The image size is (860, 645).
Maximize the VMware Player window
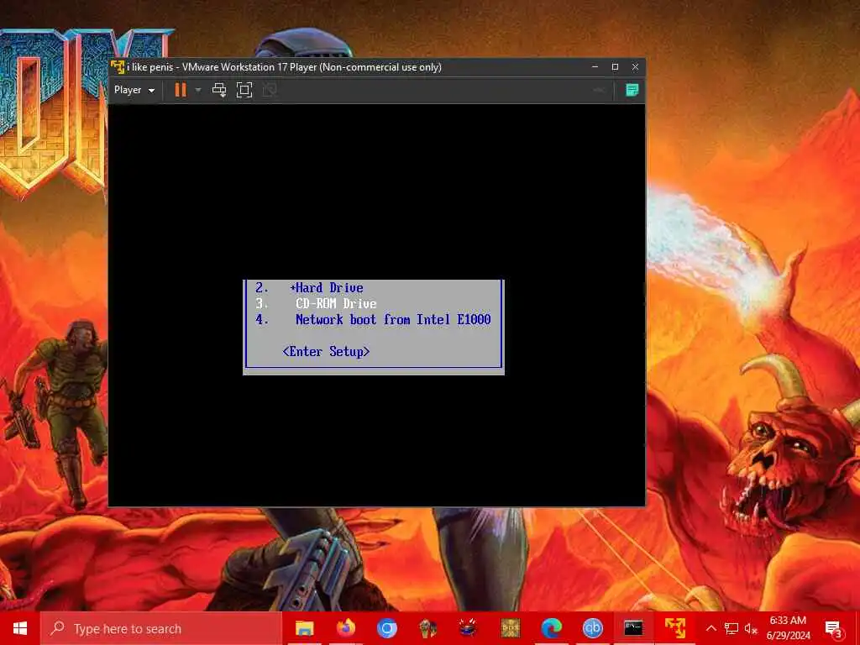pos(615,67)
